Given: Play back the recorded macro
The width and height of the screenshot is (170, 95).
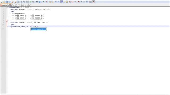Looking at the screenshot, I should click(84, 2).
